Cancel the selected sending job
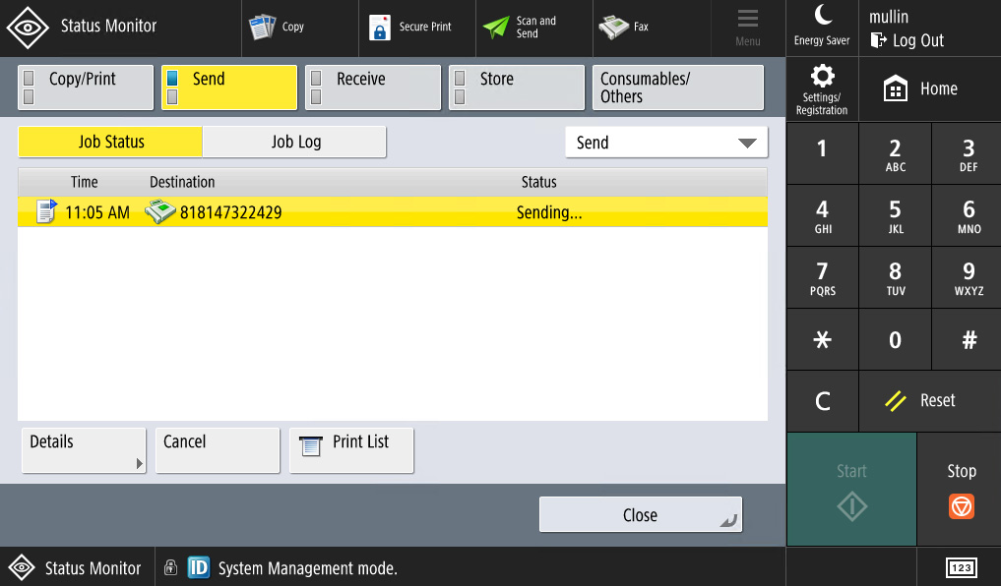 pyautogui.click(x=218, y=450)
